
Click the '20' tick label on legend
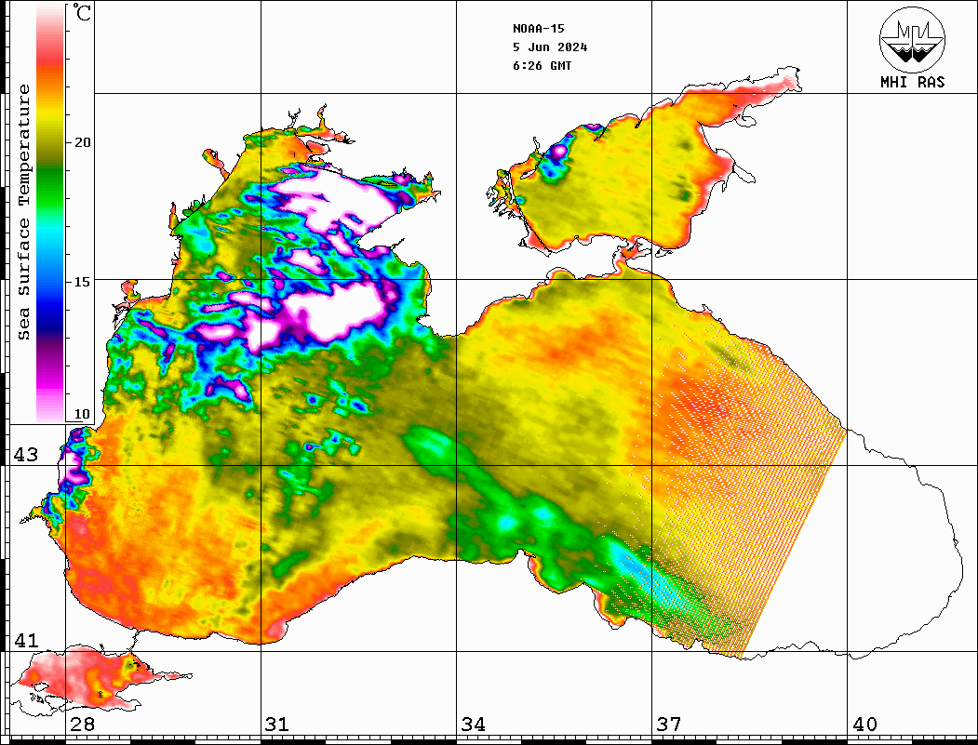tap(82, 142)
